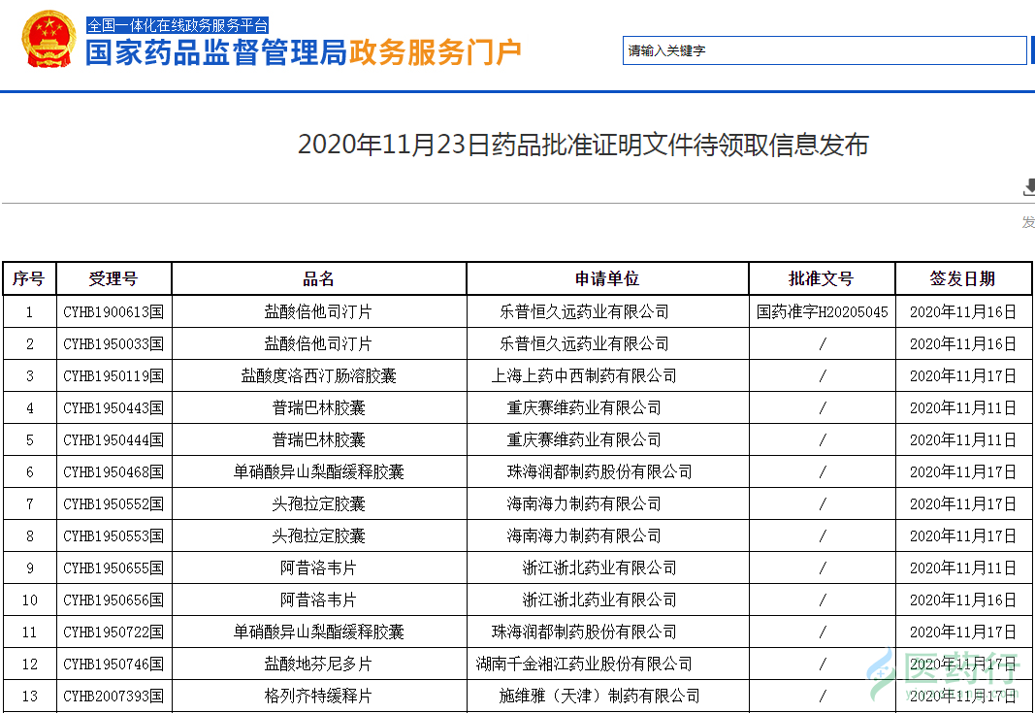Select the page heading 2020年11月23日药品批准证明文件待领取信息发布
The height and width of the screenshot is (713, 1035).
point(583,145)
